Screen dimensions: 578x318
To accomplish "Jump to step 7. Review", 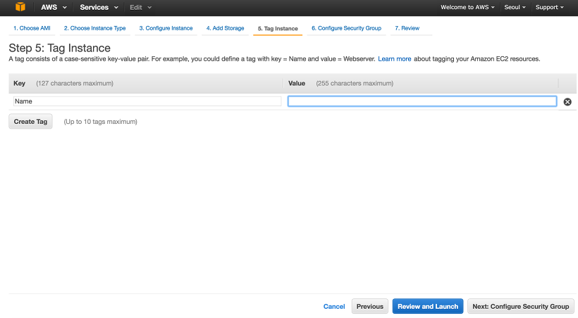I will pos(407,28).
